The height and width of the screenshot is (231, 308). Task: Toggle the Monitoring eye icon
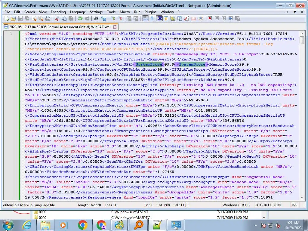point(201,18)
